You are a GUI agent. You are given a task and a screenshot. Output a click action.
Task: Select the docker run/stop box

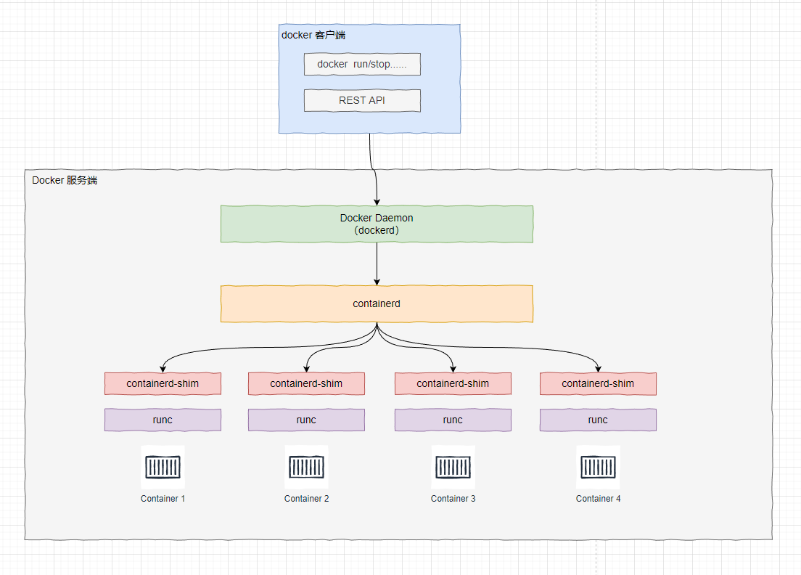(x=362, y=64)
